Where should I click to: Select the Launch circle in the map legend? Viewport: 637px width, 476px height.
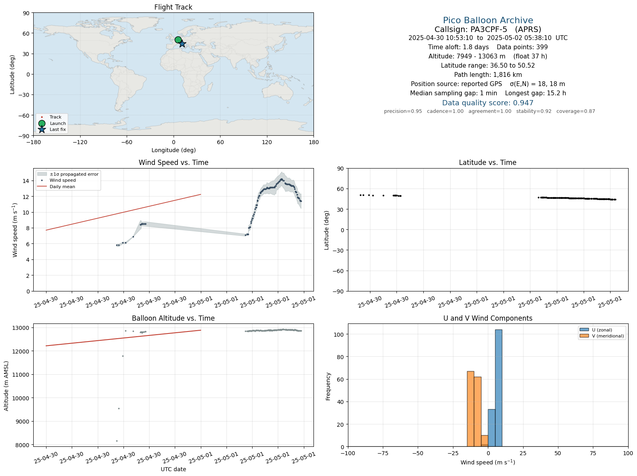(42, 123)
